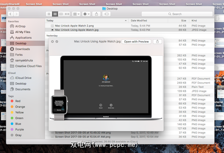Click Open with Preview button
Viewport: 224px width, 153px height.
(136, 41)
